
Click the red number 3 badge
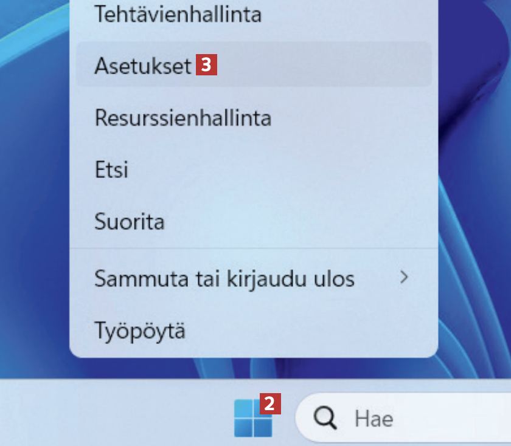[206, 65]
